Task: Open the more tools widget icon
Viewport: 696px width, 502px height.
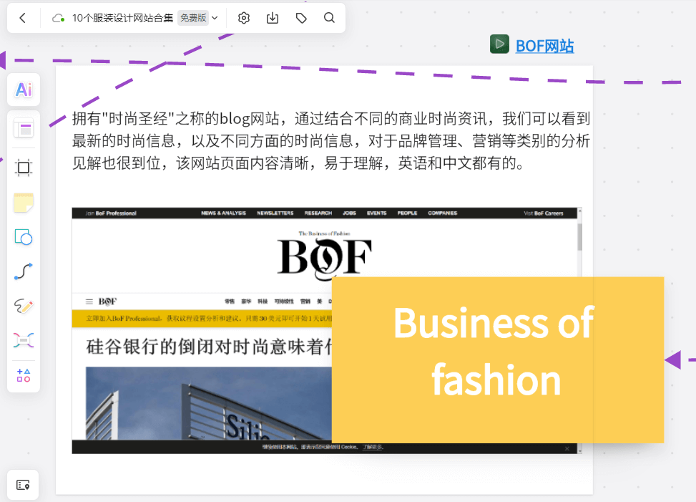Action: click(24, 375)
